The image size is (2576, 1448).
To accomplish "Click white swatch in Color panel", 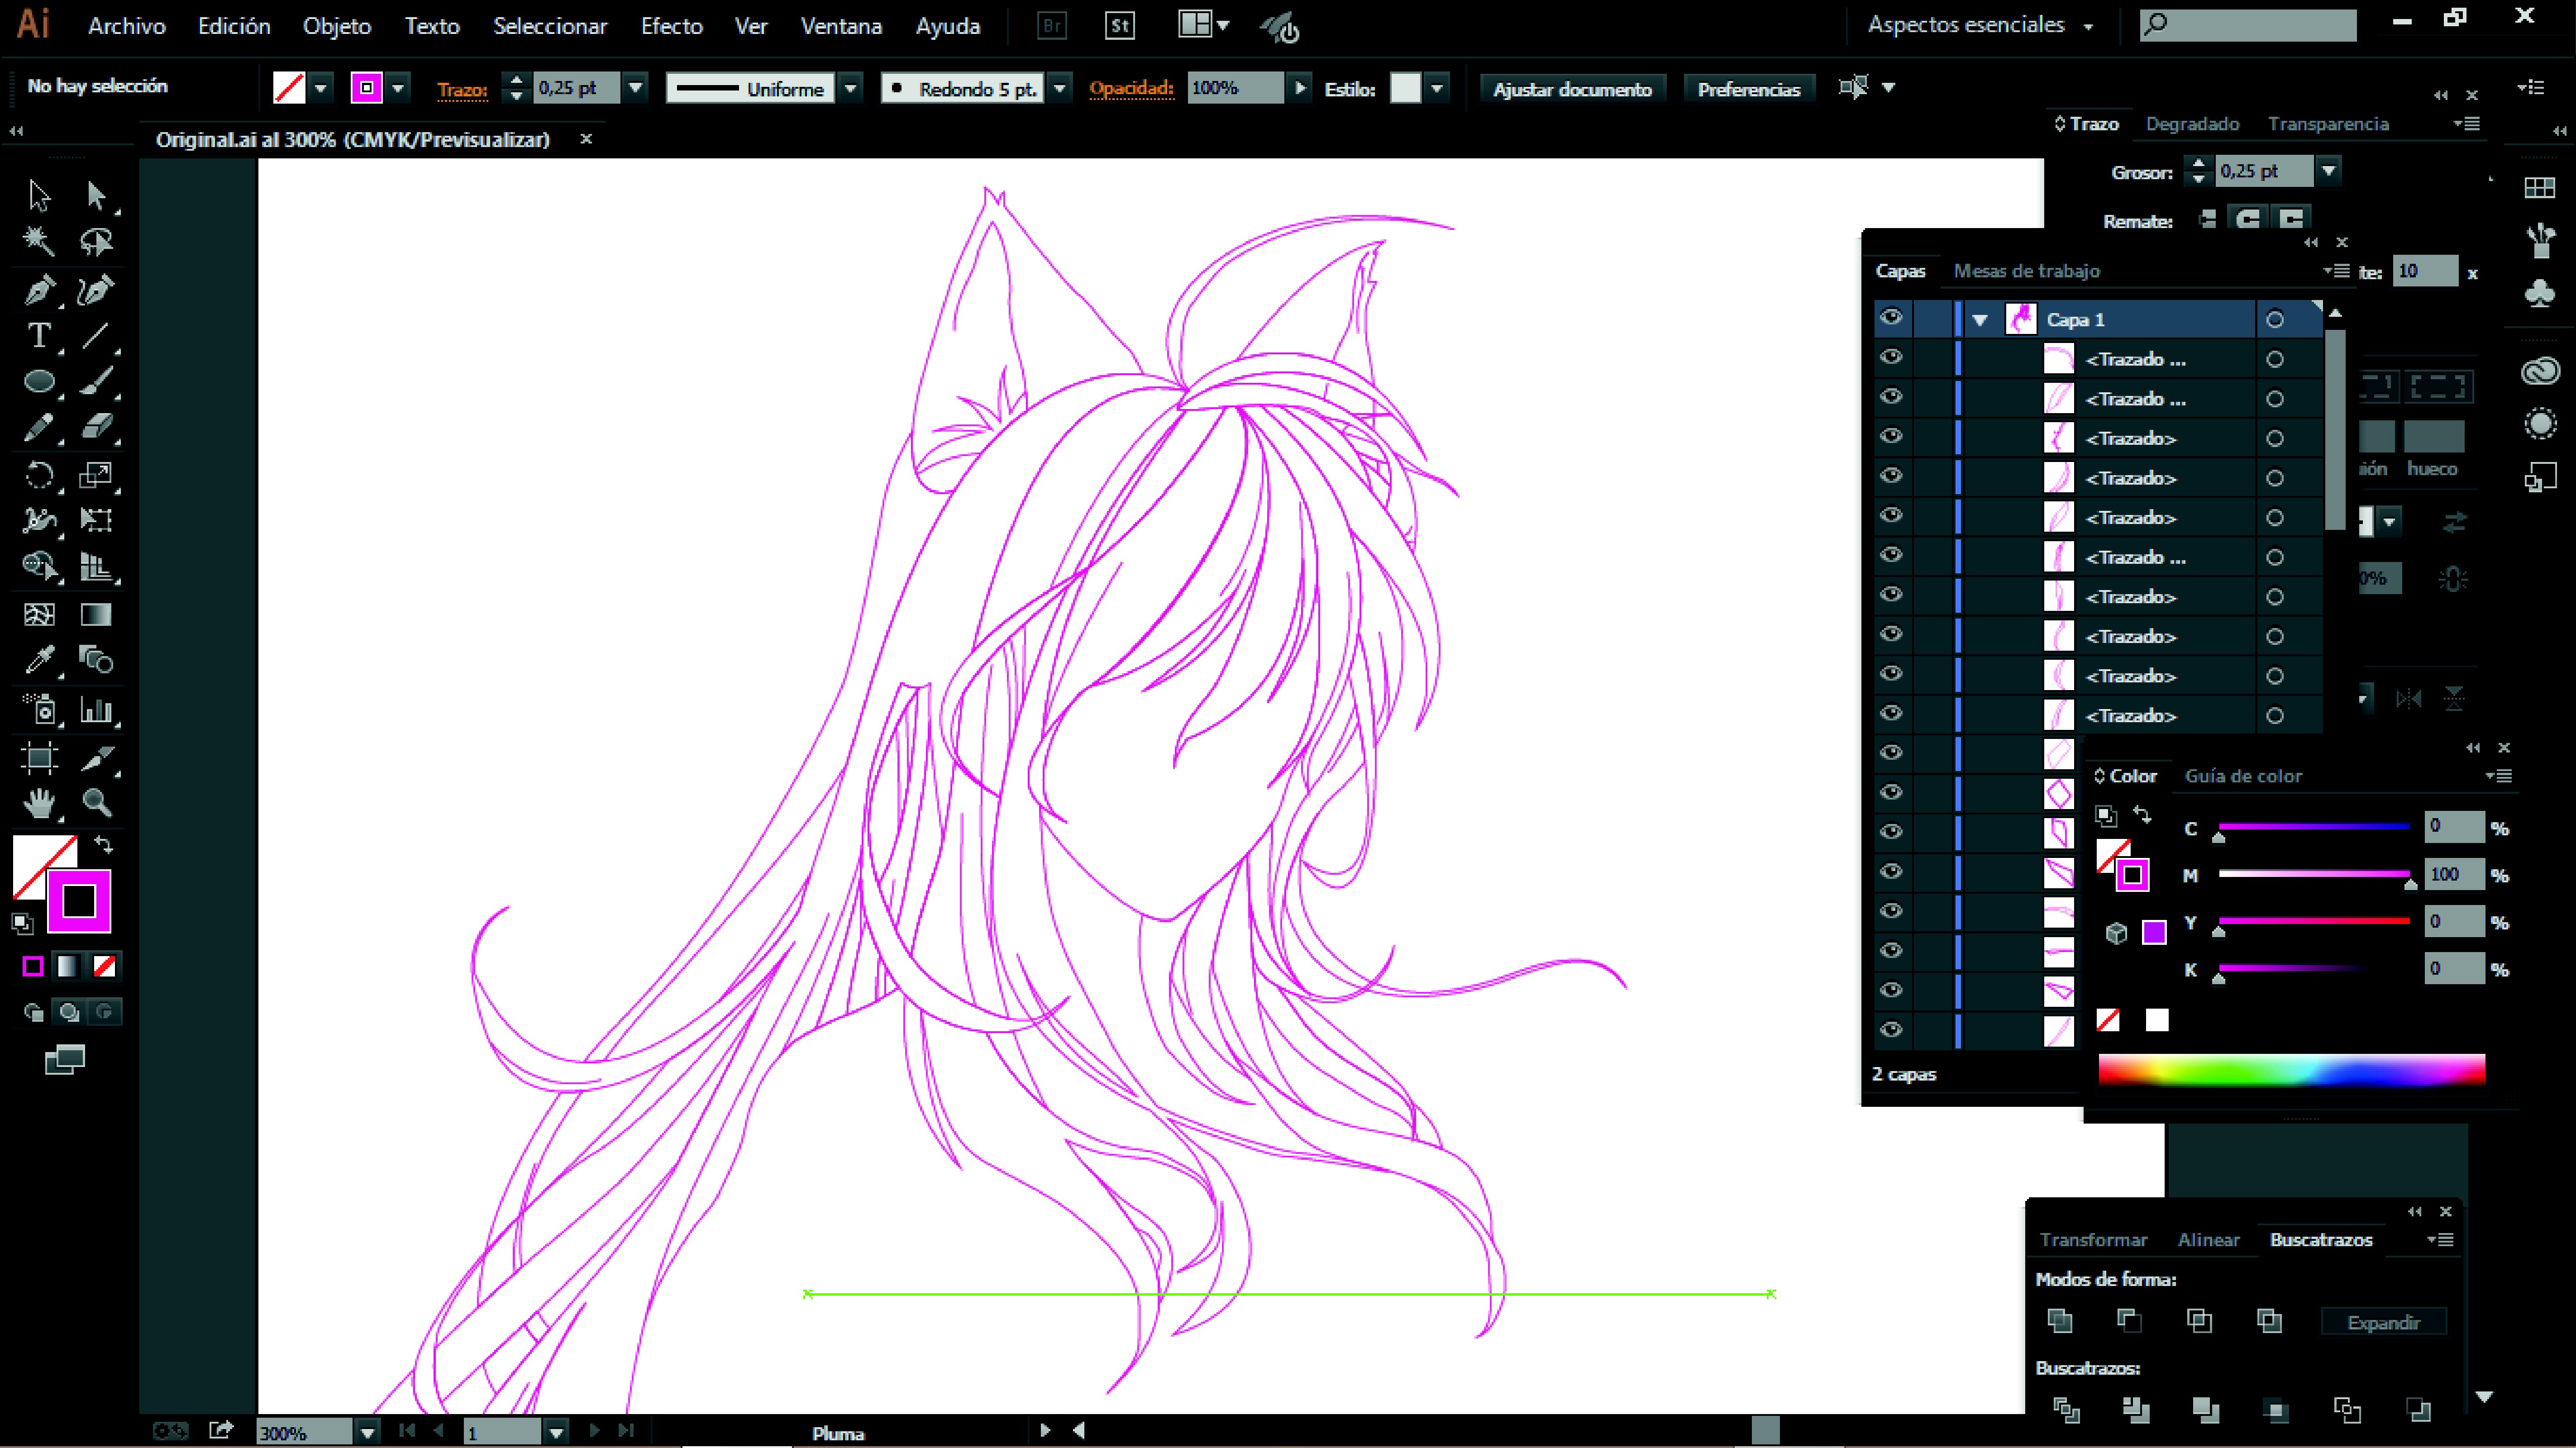I will 2157,1019.
